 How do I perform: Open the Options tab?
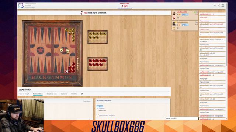tap(64, 94)
